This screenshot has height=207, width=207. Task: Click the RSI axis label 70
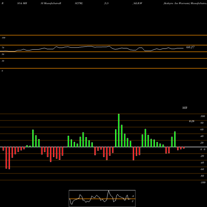(x=3, y=48)
